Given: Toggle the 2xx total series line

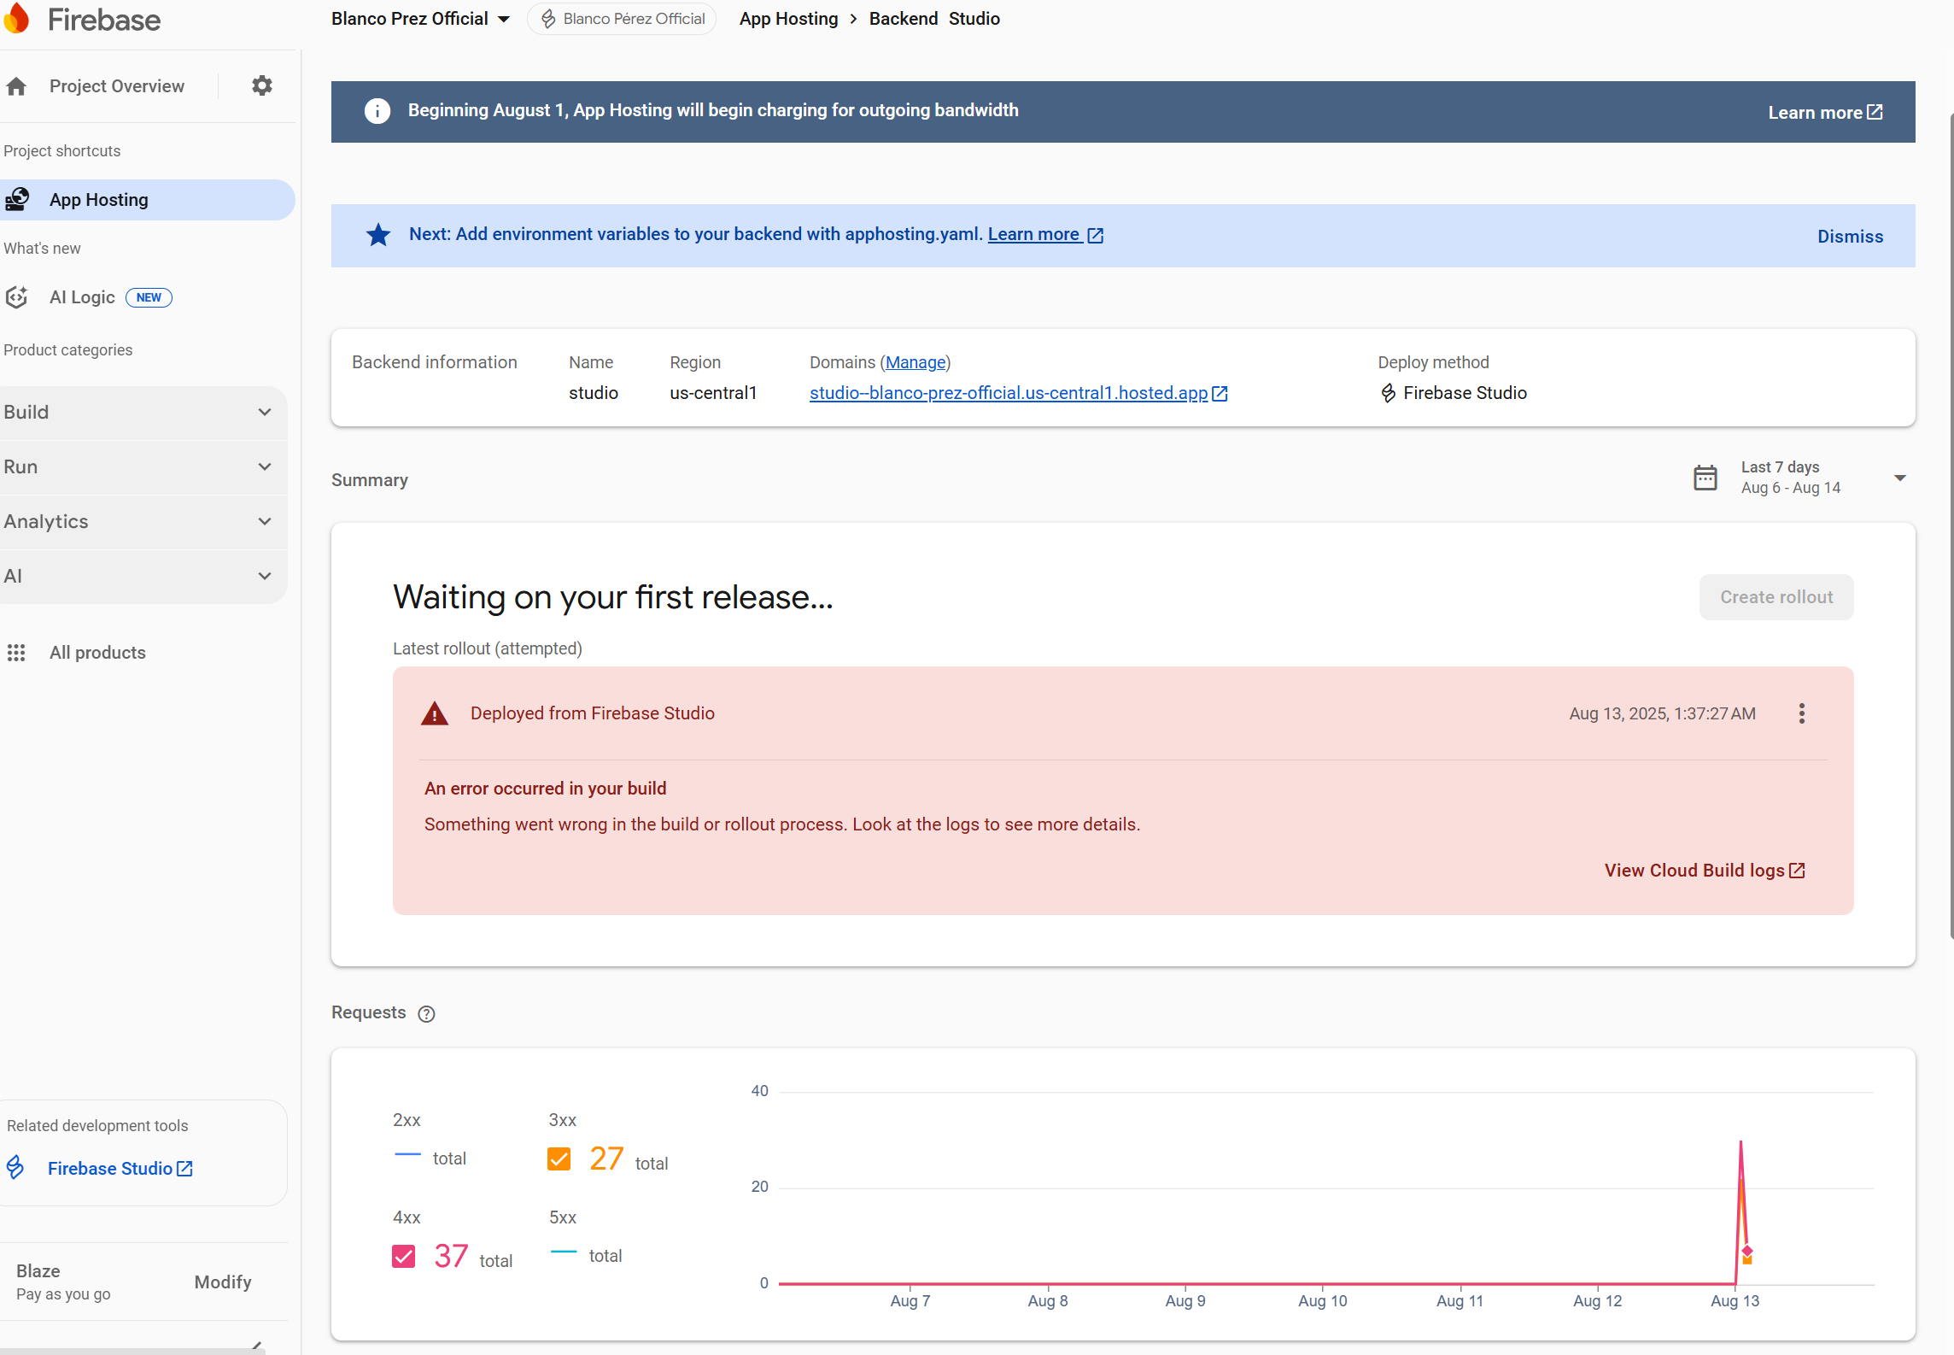Looking at the screenshot, I should click(x=408, y=1154).
